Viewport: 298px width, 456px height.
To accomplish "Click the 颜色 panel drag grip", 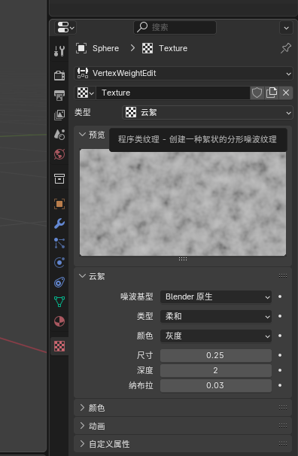I will [x=283, y=408].
